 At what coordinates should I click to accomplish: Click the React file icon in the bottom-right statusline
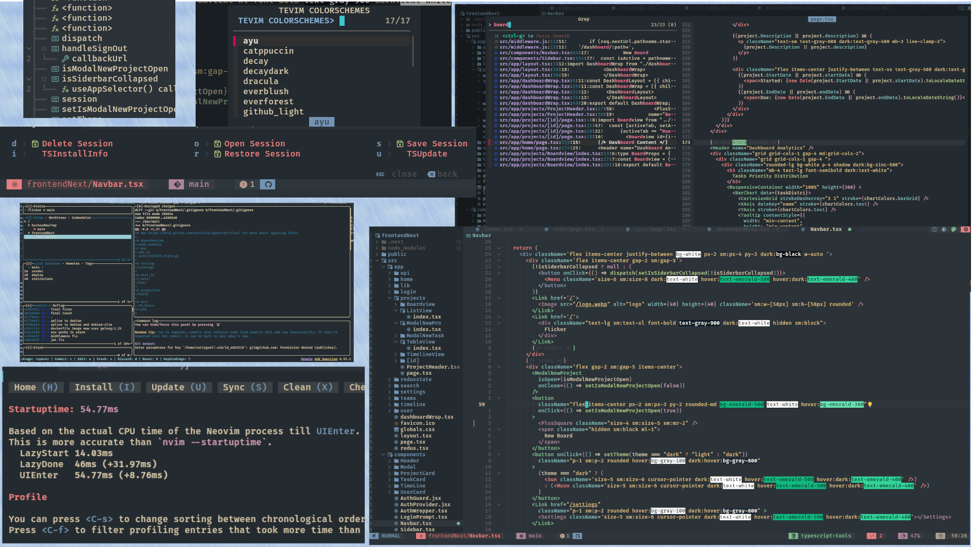coord(420,536)
